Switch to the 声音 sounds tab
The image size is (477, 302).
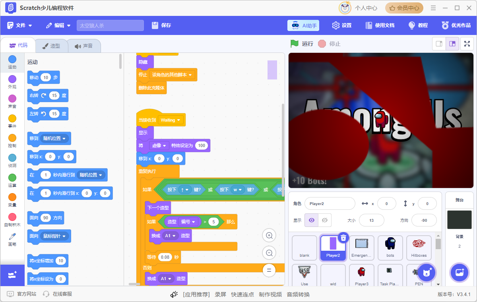click(83, 46)
